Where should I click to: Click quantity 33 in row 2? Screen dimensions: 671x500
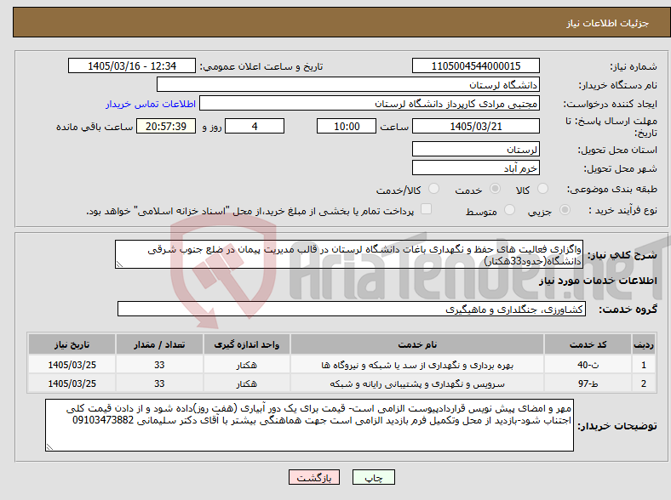pyautogui.click(x=159, y=384)
